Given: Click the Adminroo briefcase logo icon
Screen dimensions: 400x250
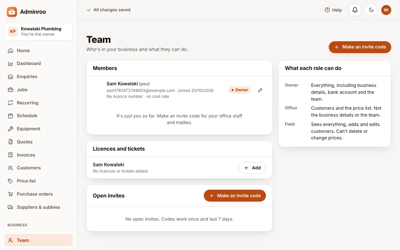Looking at the screenshot, I should coord(12,12).
